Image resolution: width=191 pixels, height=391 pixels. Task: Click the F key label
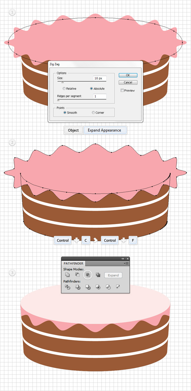133,240
